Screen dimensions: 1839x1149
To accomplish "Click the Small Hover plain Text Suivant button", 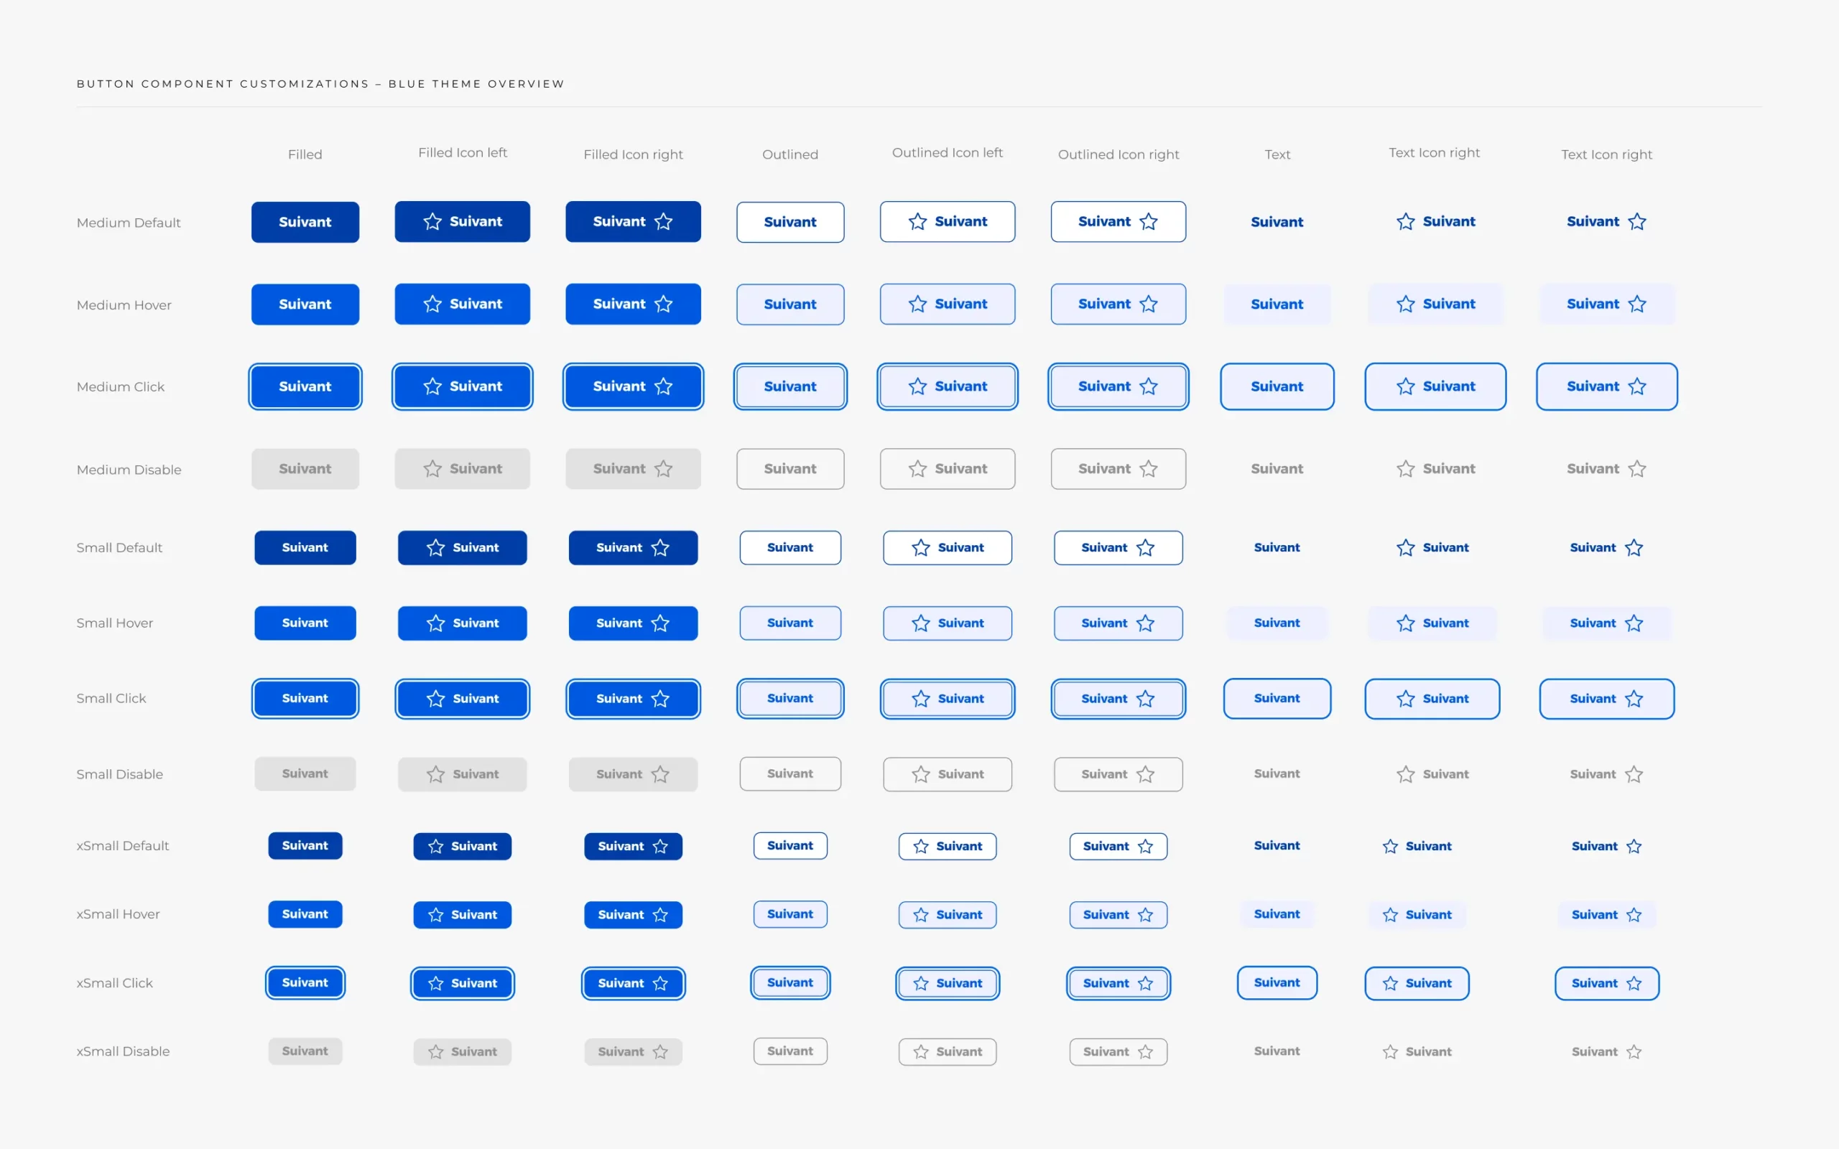I will tap(1277, 623).
